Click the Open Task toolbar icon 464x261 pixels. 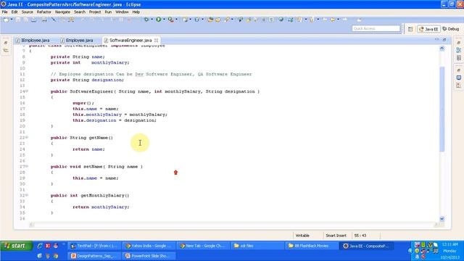[217, 20]
